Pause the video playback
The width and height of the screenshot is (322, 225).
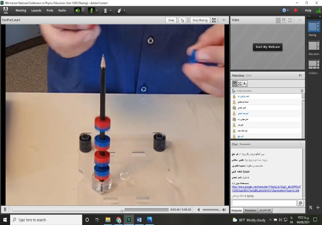5,210
